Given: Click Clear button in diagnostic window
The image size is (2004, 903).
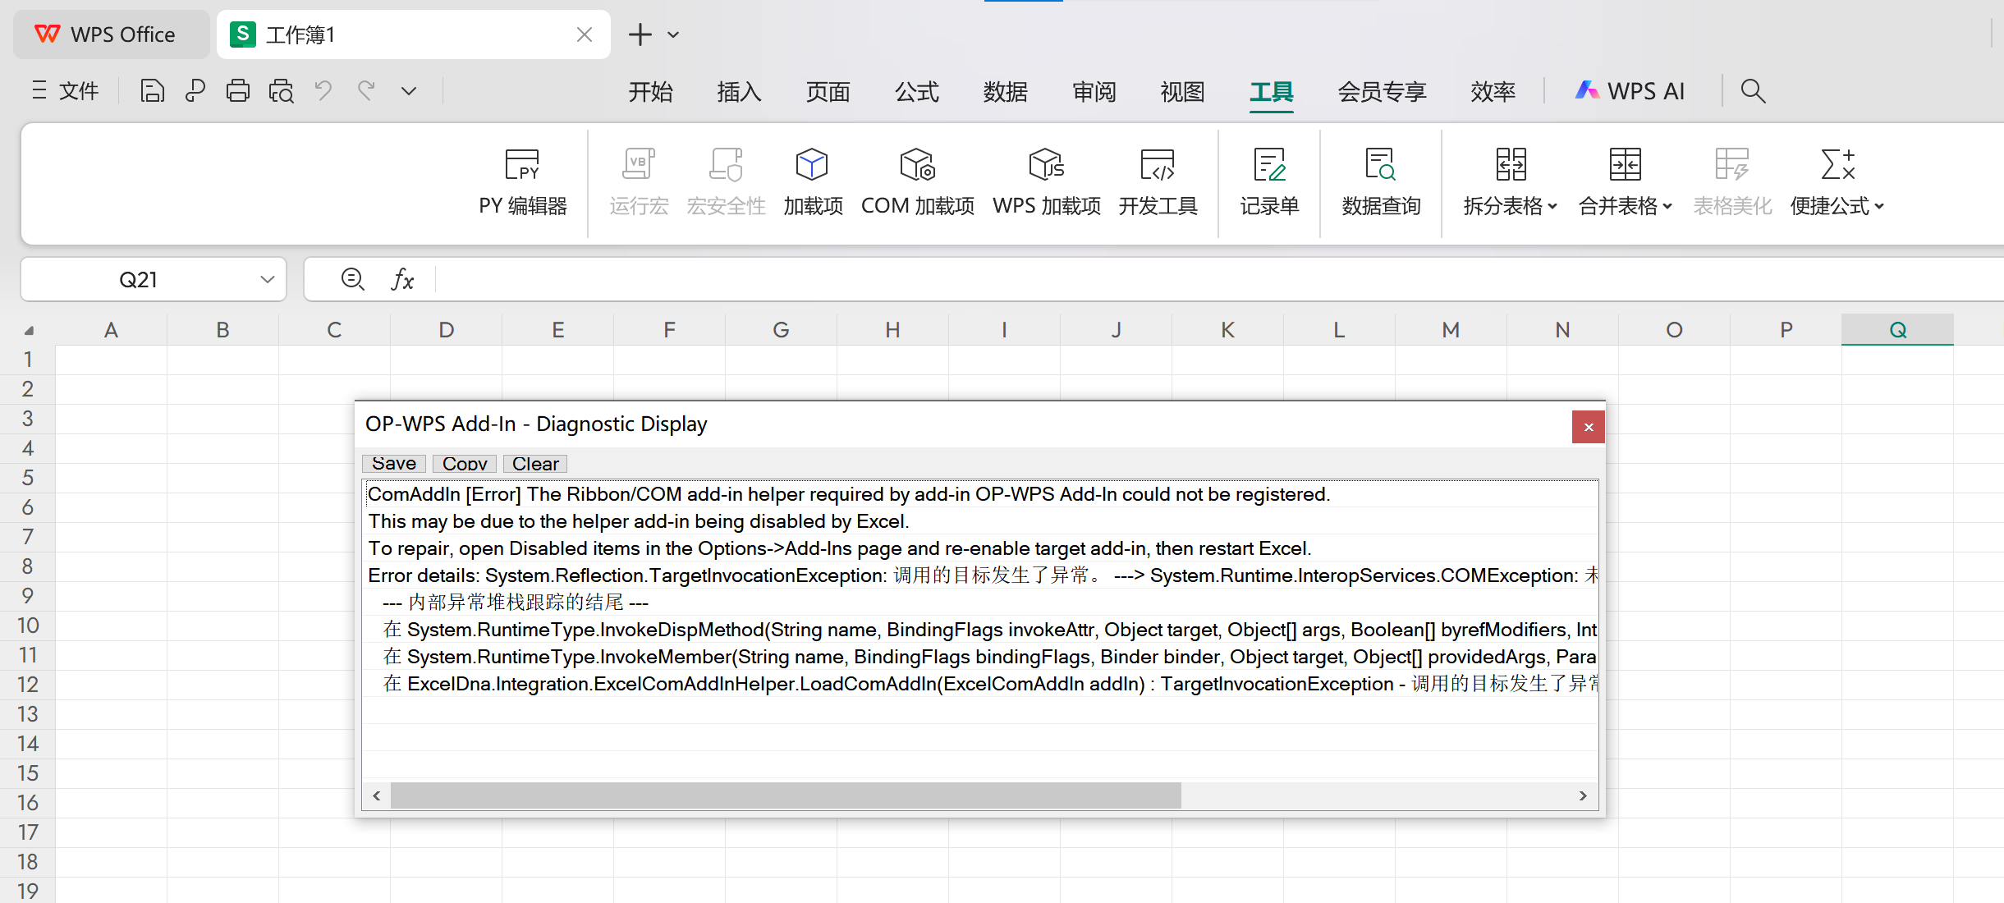Looking at the screenshot, I should tap(535, 464).
